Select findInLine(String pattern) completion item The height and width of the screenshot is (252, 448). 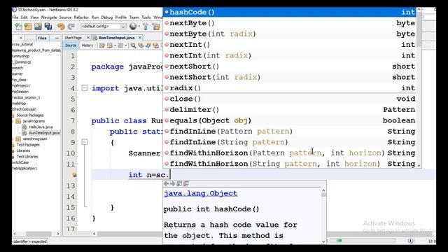pyautogui.click(x=290, y=142)
